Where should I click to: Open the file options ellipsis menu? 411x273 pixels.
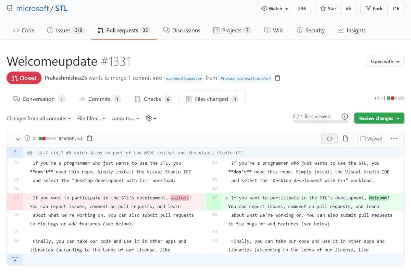pos(394,139)
